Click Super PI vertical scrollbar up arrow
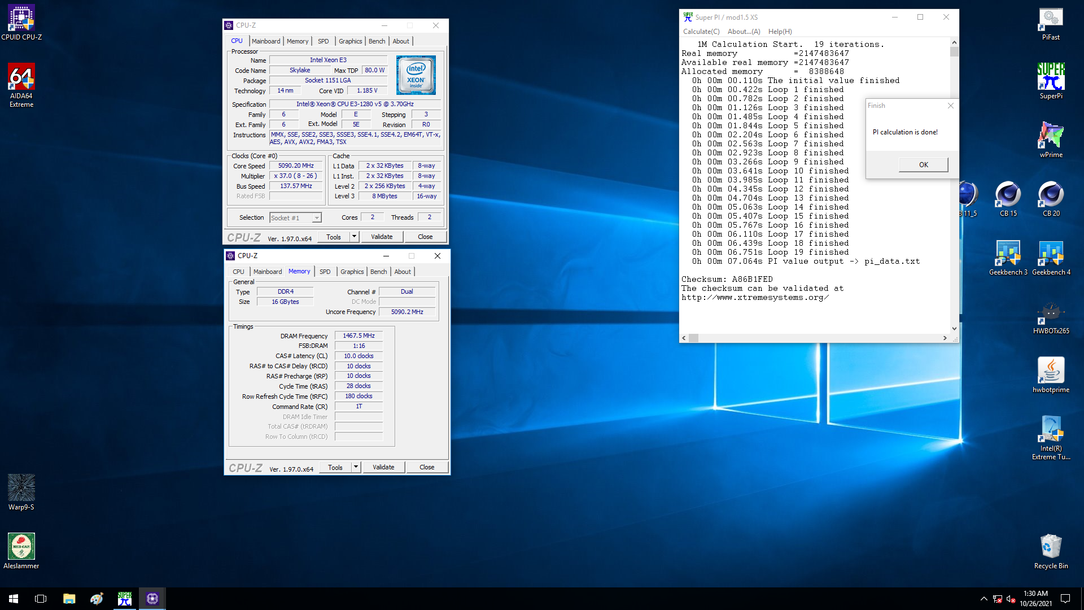 (954, 42)
